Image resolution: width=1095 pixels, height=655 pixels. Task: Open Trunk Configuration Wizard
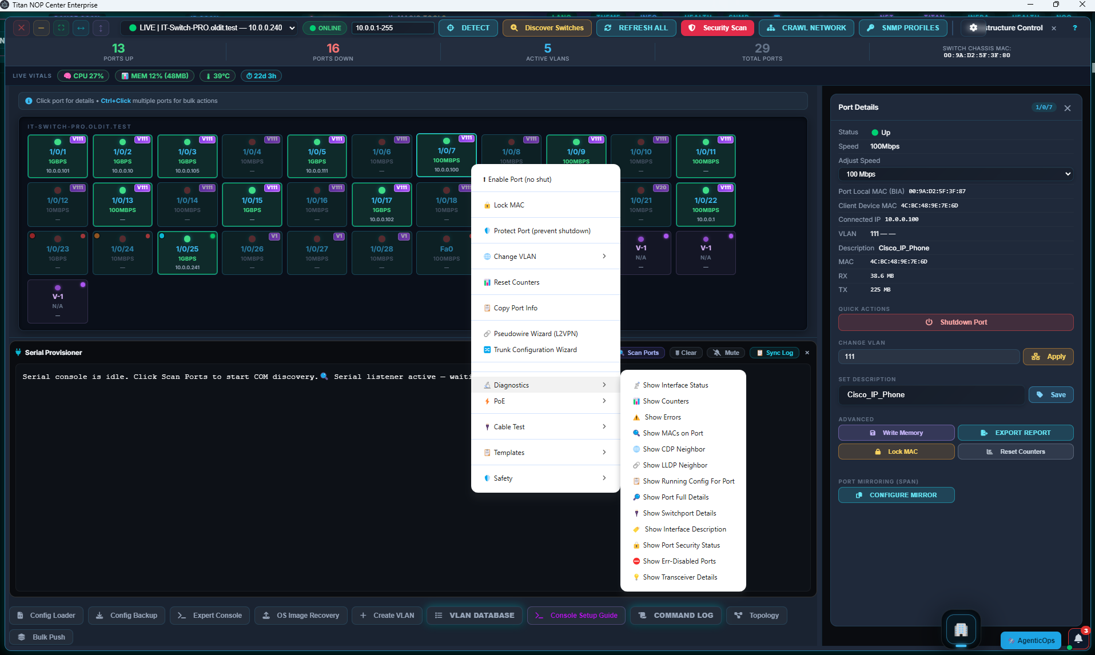(545, 350)
